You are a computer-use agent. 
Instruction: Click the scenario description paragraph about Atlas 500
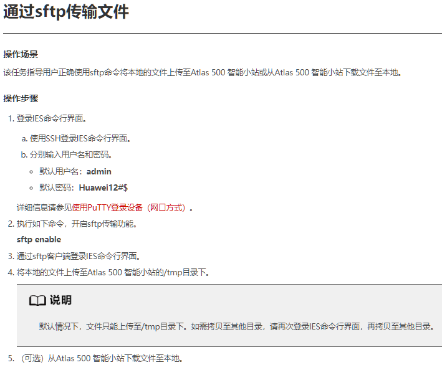(x=203, y=72)
